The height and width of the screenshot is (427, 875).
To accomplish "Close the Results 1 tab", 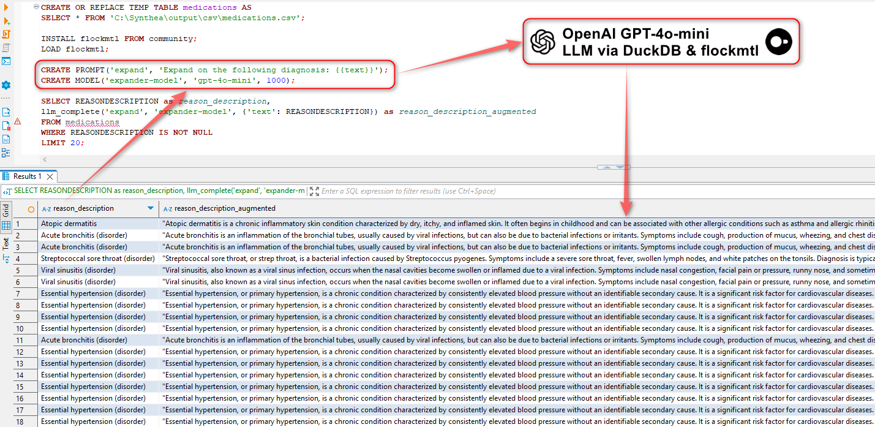I will pos(49,176).
